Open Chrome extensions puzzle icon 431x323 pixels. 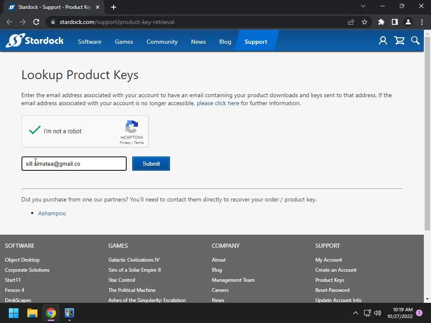point(381,22)
